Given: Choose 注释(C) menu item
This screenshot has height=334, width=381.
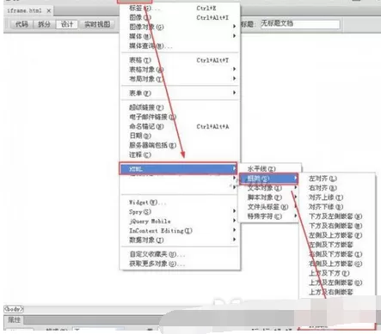Looking at the screenshot, I should tap(180, 155).
